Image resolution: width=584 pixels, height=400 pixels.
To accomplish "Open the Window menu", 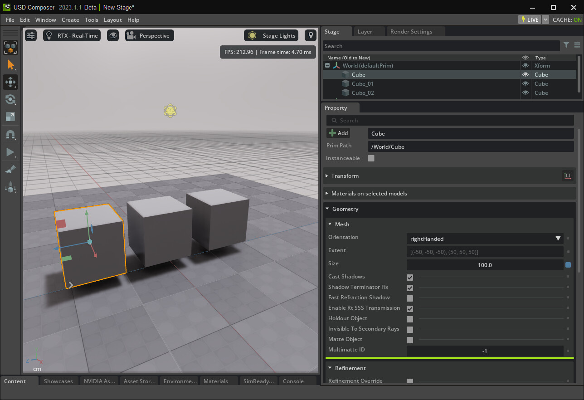I will click(x=46, y=20).
